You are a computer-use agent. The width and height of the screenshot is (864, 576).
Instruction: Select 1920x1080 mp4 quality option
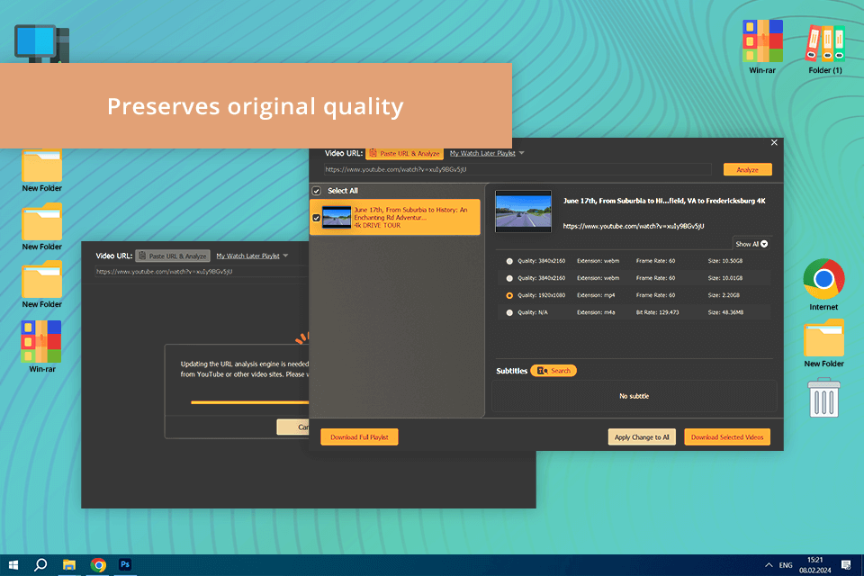tap(509, 295)
